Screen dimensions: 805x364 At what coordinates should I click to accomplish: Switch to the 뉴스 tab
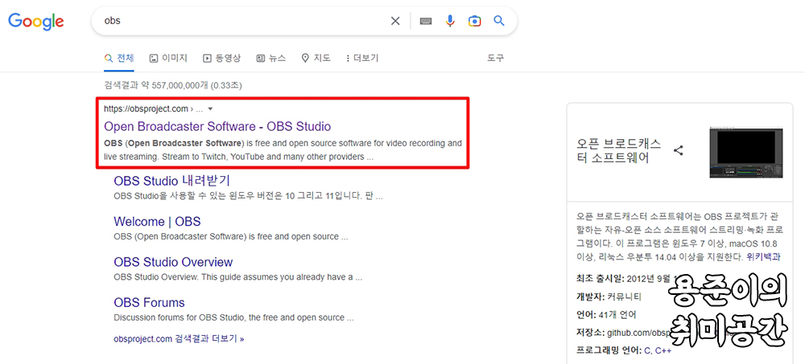[x=271, y=58]
